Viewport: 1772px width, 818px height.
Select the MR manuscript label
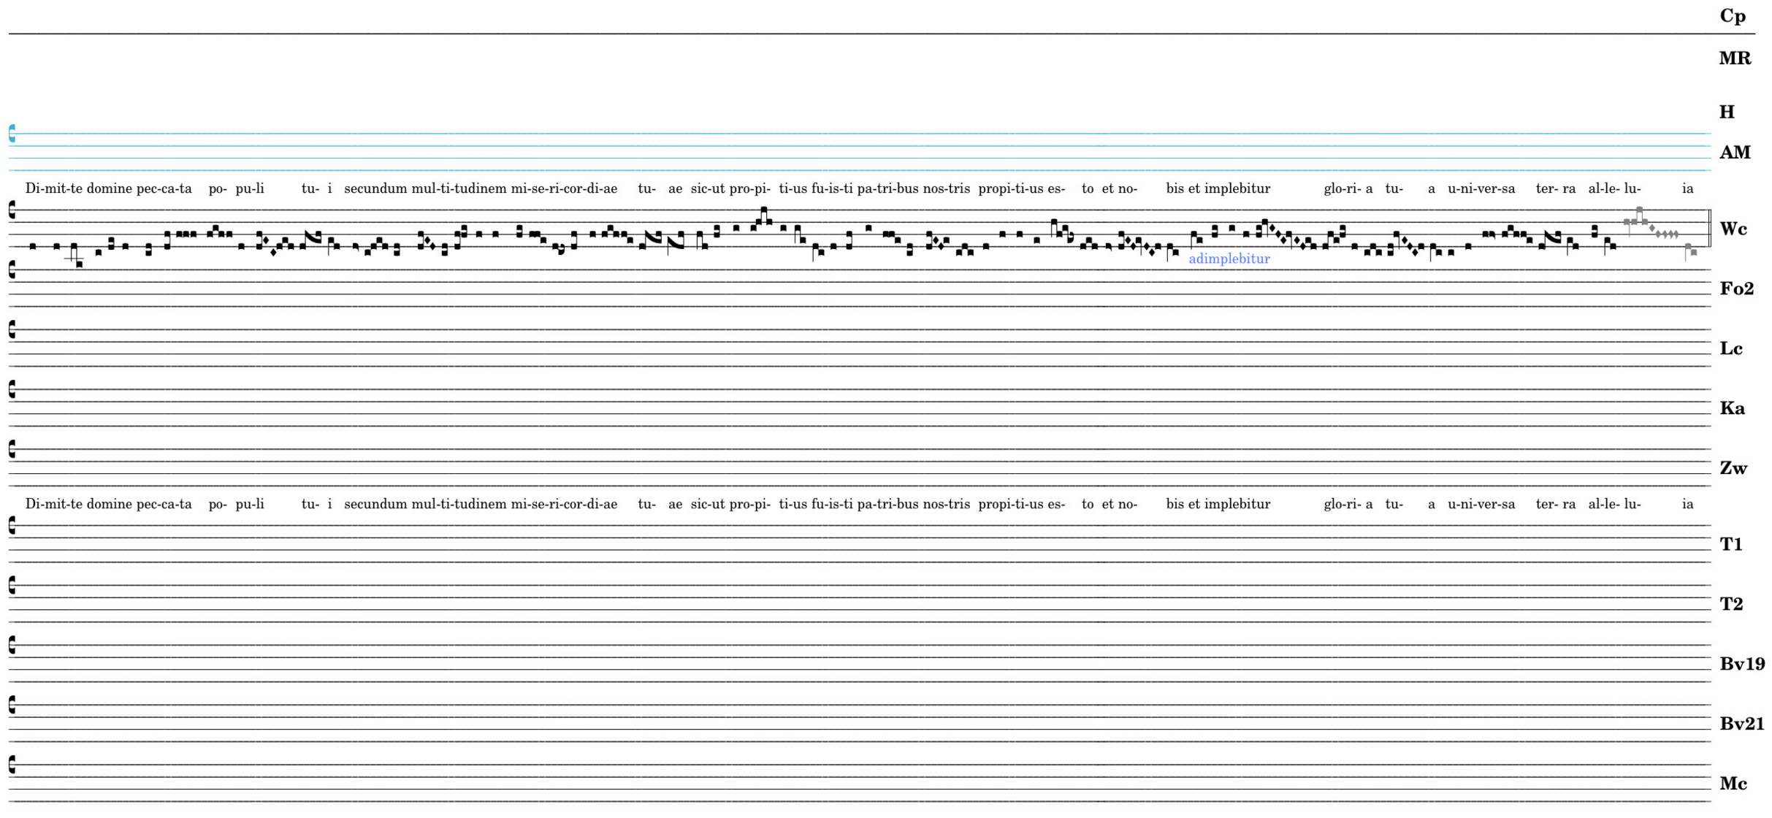click(x=1735, y=58)
